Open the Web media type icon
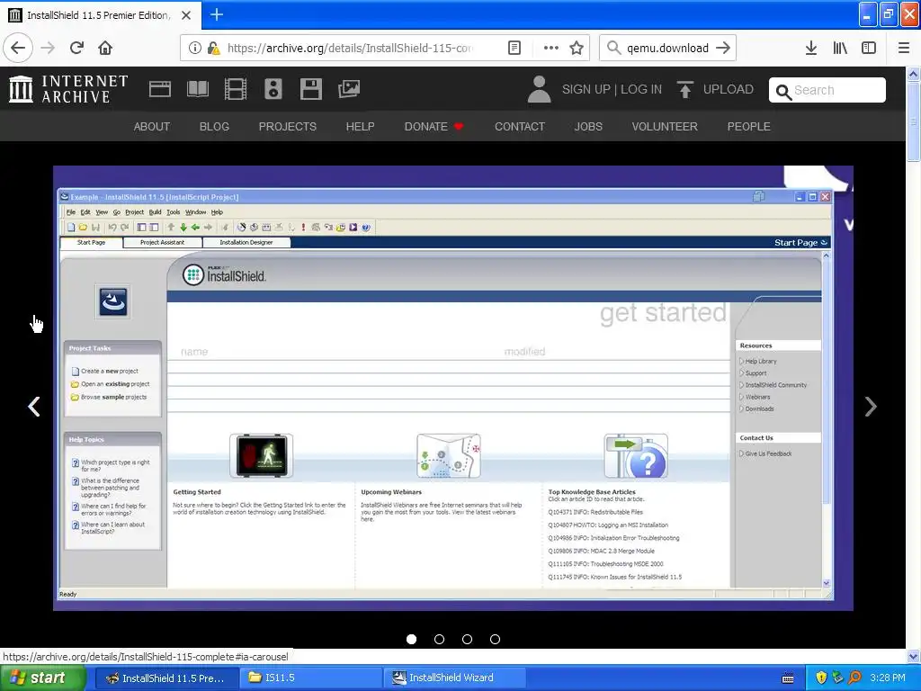The image size is (921, 691). pos(160,89)
